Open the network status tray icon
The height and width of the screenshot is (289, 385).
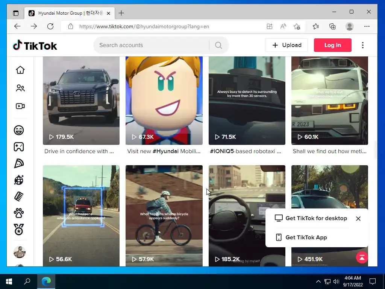pyautogui.click(x=327, y=281)
